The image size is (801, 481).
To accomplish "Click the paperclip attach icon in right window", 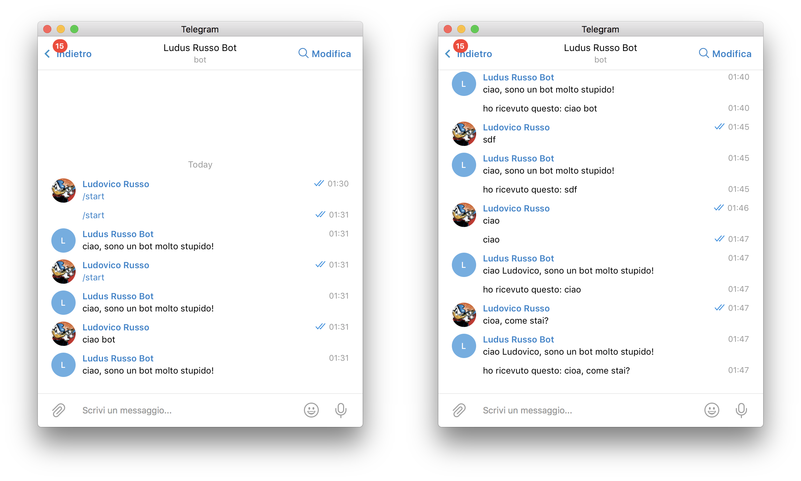I will coord(459,410).
